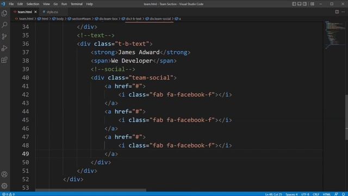Open the View menu
The image size is (348, 196).
tap(46, 4)
